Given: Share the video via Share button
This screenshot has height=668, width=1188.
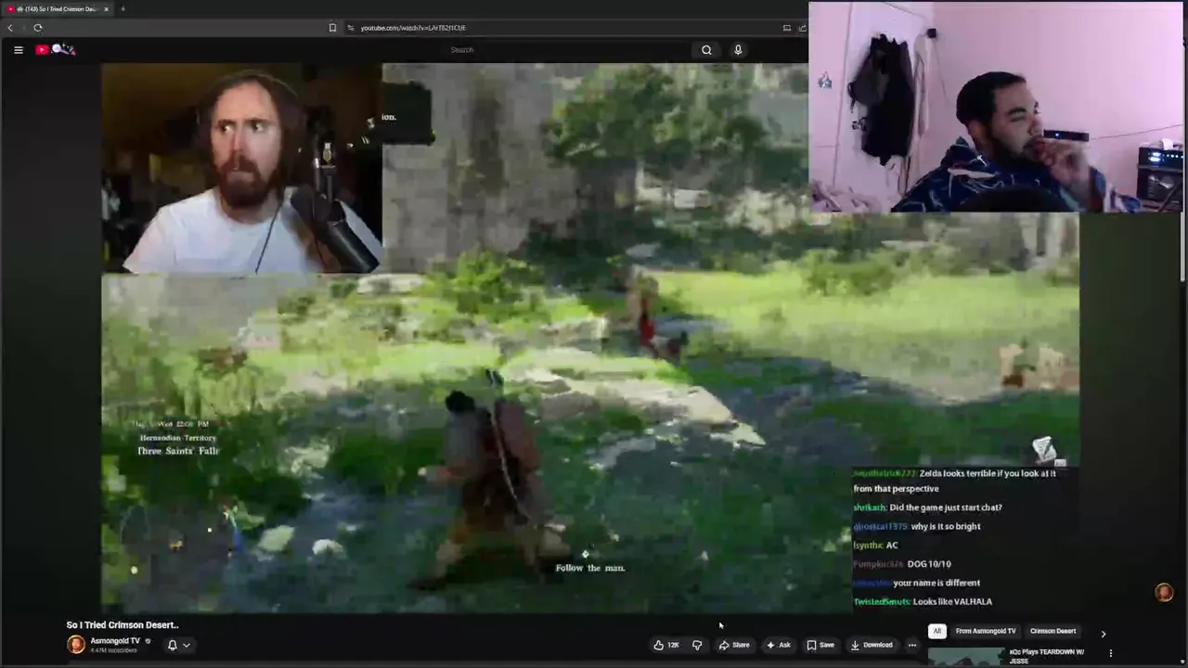Looking at the screenshot, I should pyautogui.click(x=733, y=645).
